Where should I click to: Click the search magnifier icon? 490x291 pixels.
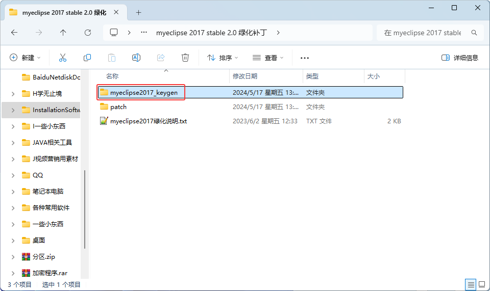(x=474, y=33)
